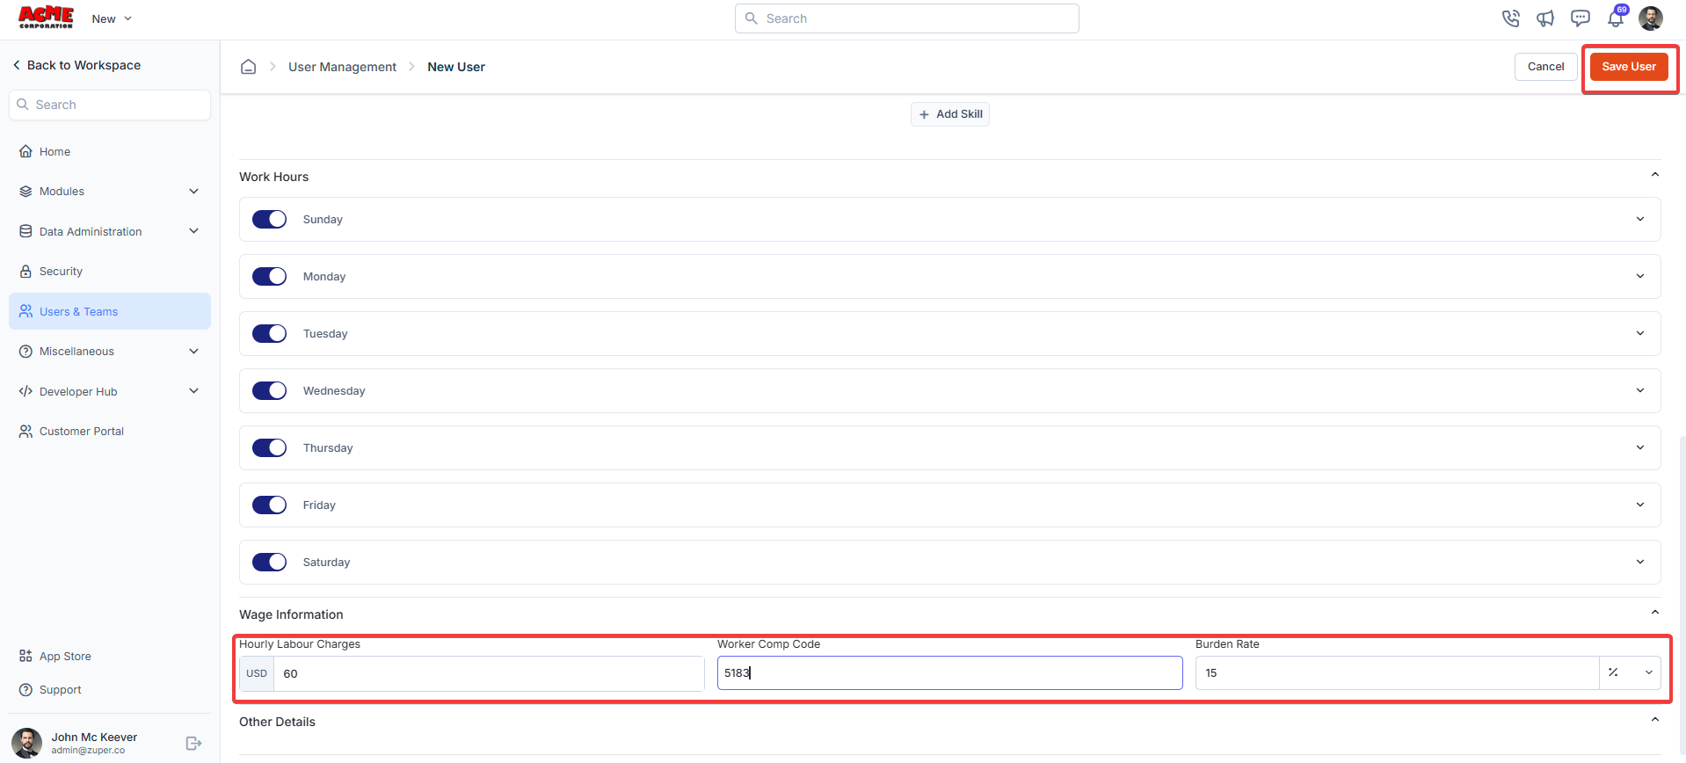Click Back to Workspace link
Viewport: 1686px width, 763px height.
pyautogui.click(x=76, y=65)
